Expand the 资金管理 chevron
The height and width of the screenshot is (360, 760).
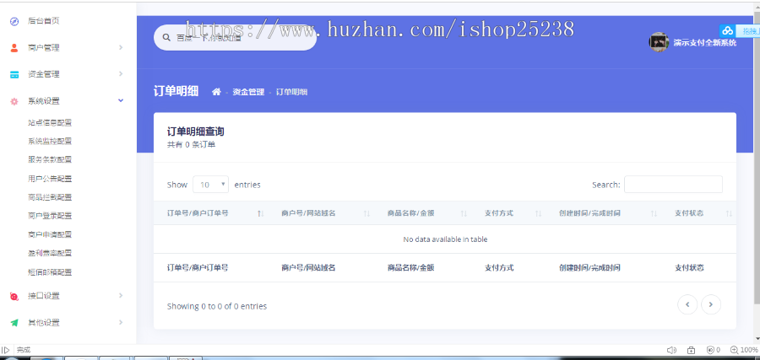pyautogui.click(x=121, y=74)
